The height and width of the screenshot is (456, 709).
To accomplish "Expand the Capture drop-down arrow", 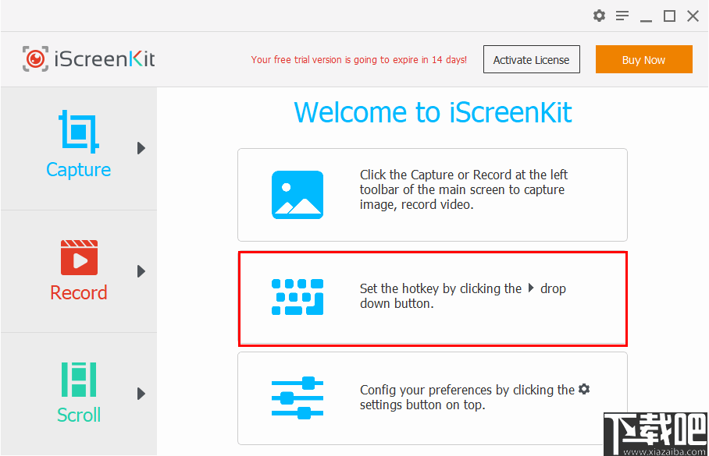I will pos(141,148).
